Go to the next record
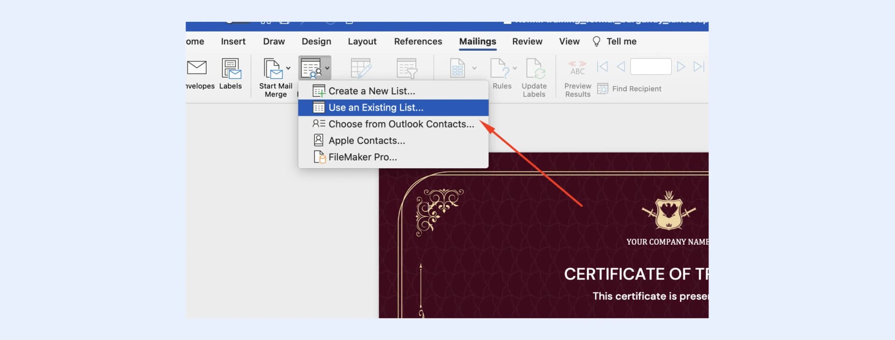895x340 pixels. pos(681,67)
